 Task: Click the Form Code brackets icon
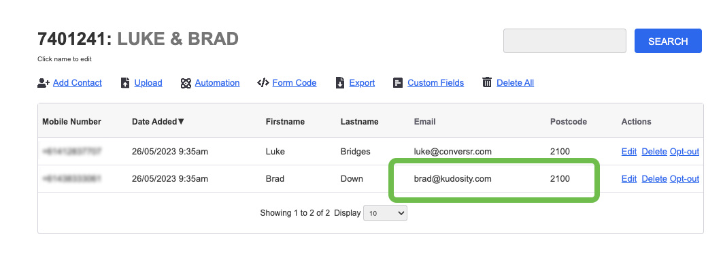[x=263, y=83]
